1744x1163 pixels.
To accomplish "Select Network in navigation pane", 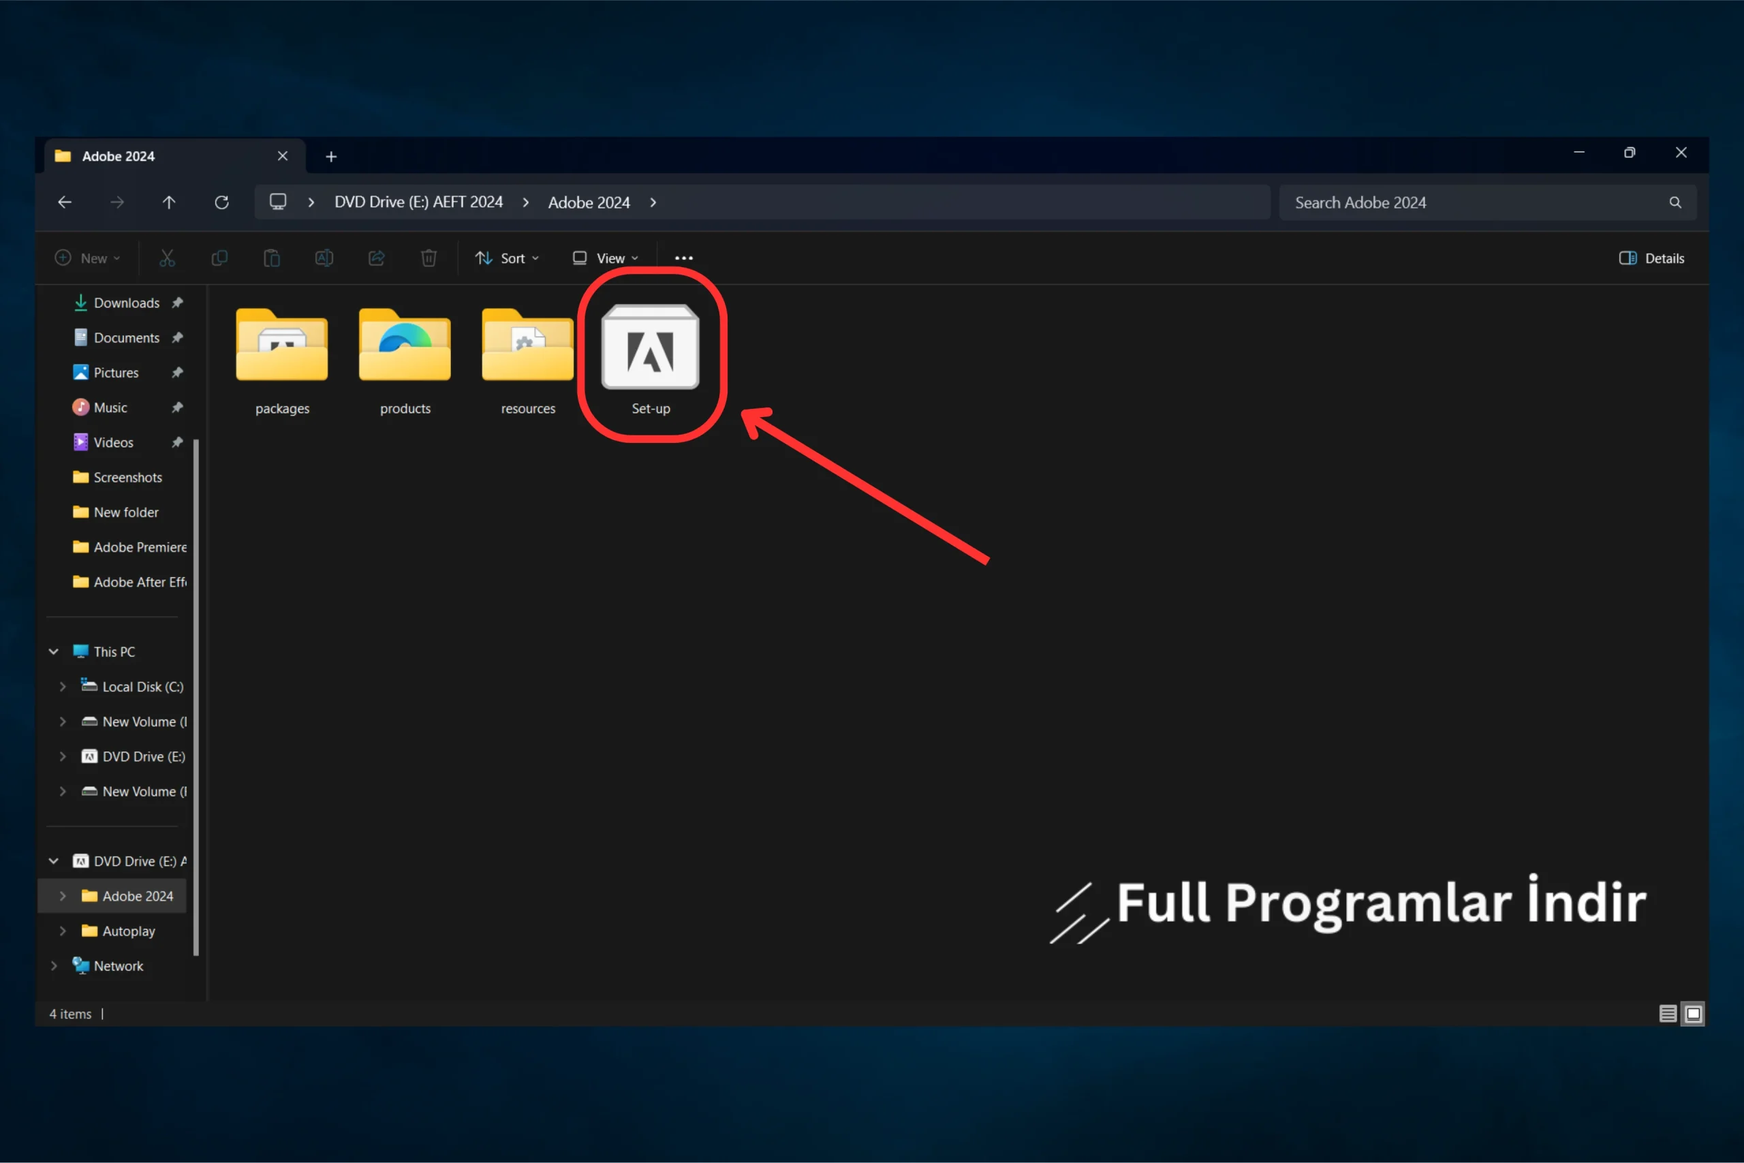I will [x=108, y=965].
